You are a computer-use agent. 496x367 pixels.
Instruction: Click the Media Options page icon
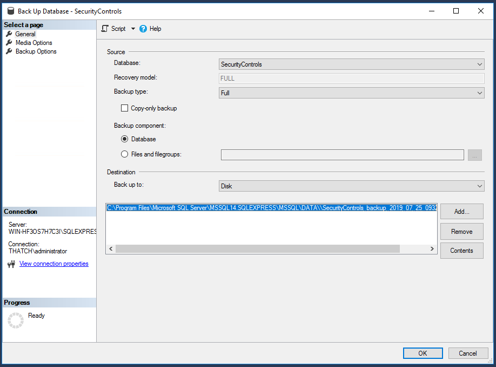[8, 42]
